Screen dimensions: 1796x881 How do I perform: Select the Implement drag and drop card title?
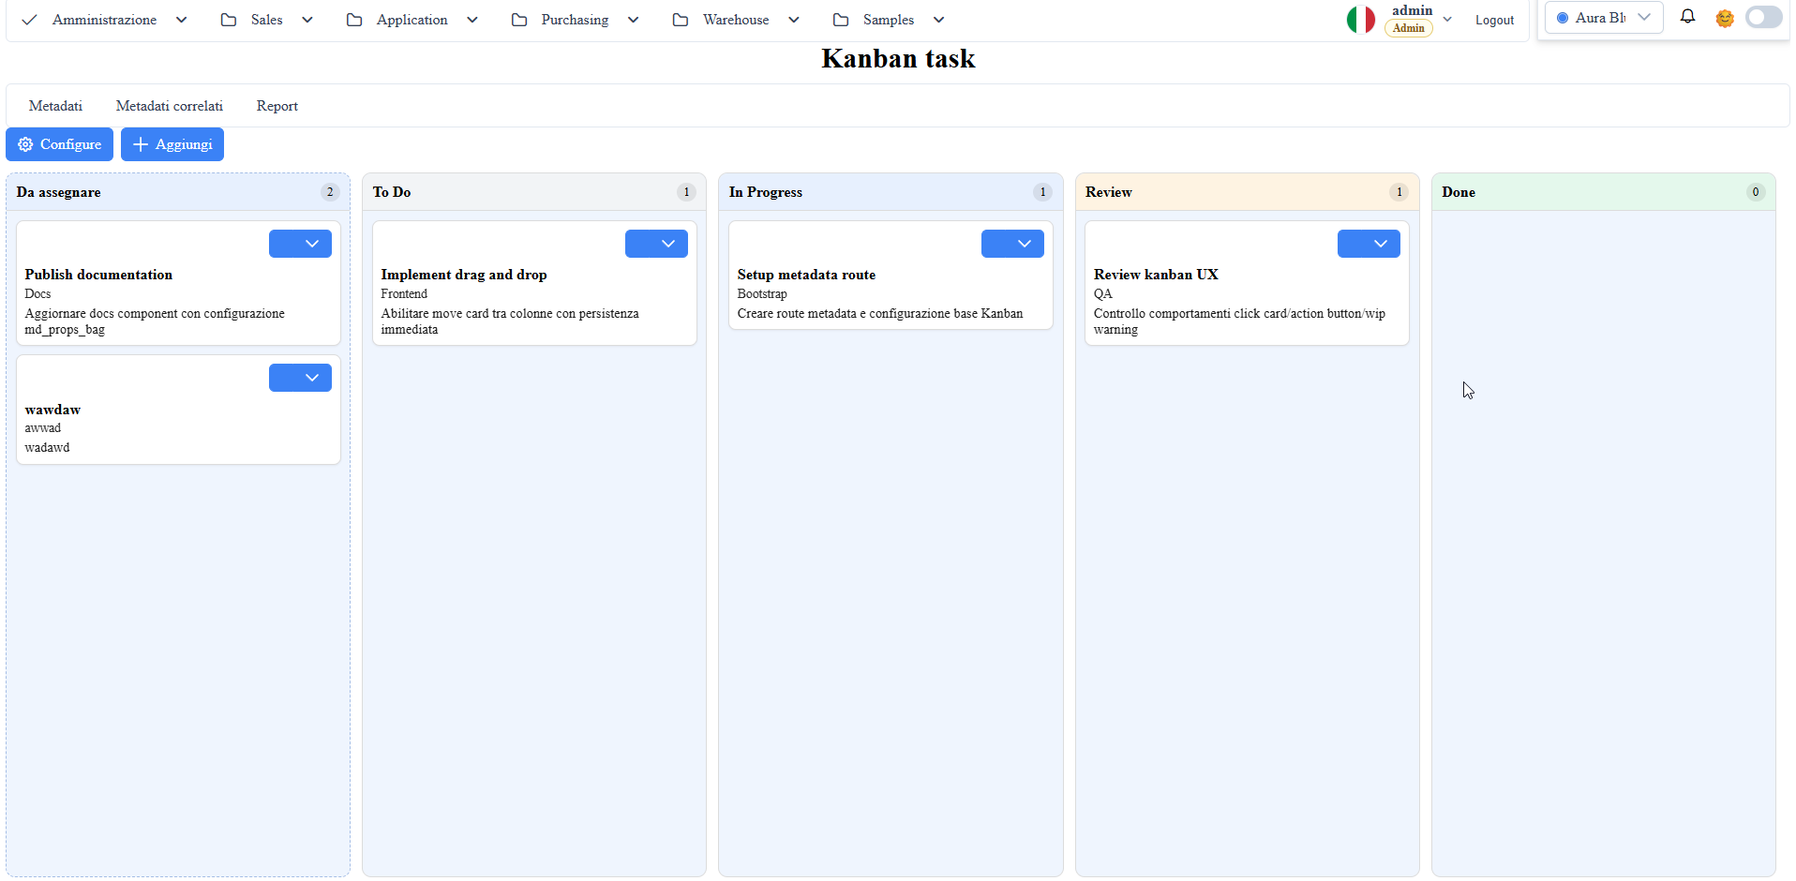pos(464,275)
